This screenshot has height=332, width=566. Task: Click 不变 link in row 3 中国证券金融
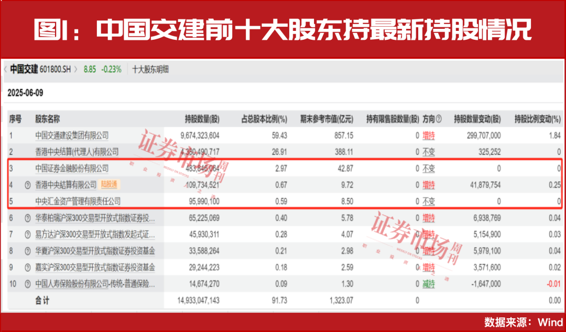coord(429,169)
